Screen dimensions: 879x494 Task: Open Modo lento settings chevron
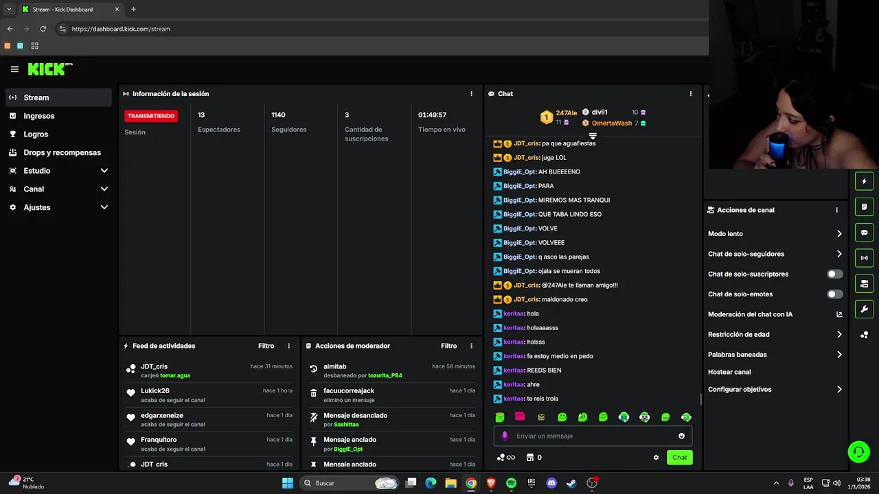839,234
